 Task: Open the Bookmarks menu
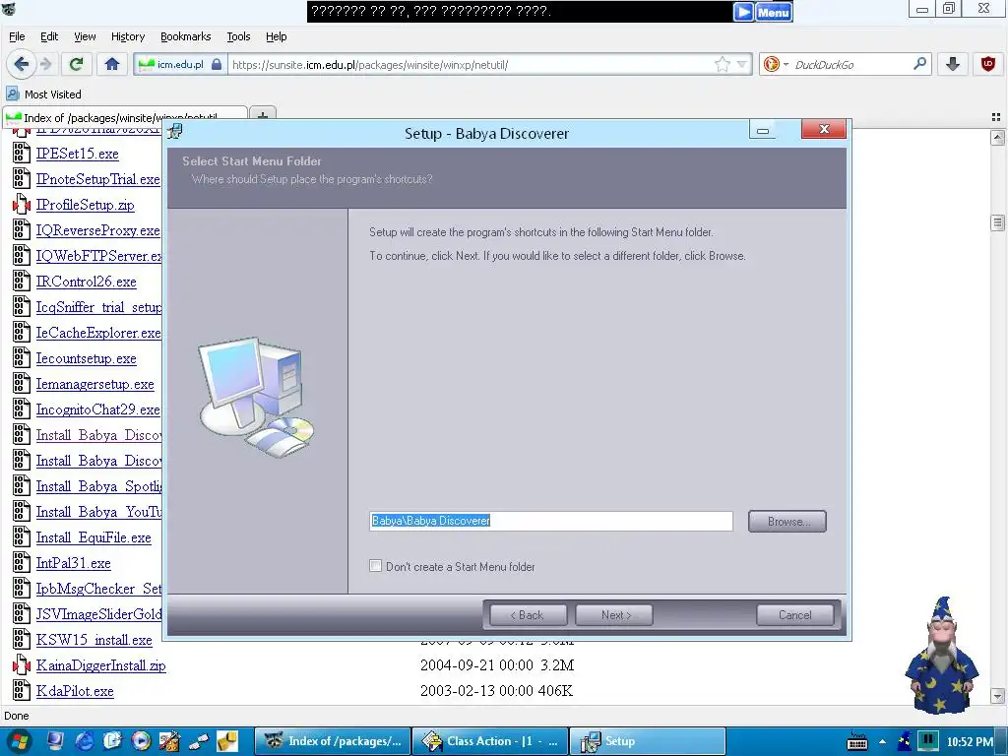(185, 36)
